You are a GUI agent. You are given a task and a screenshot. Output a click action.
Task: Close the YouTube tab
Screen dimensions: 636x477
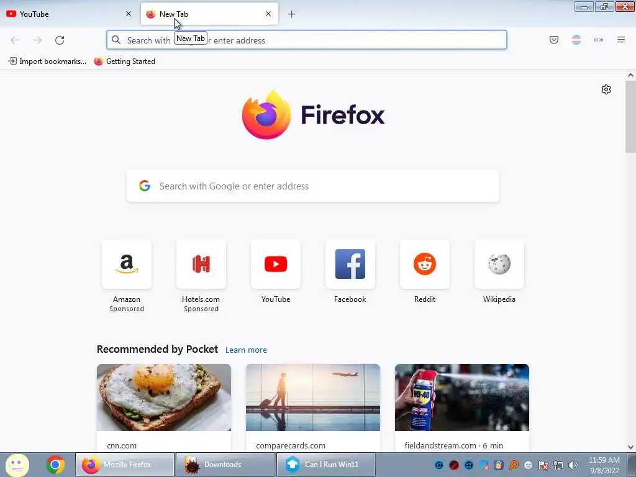tap(129, 14)
